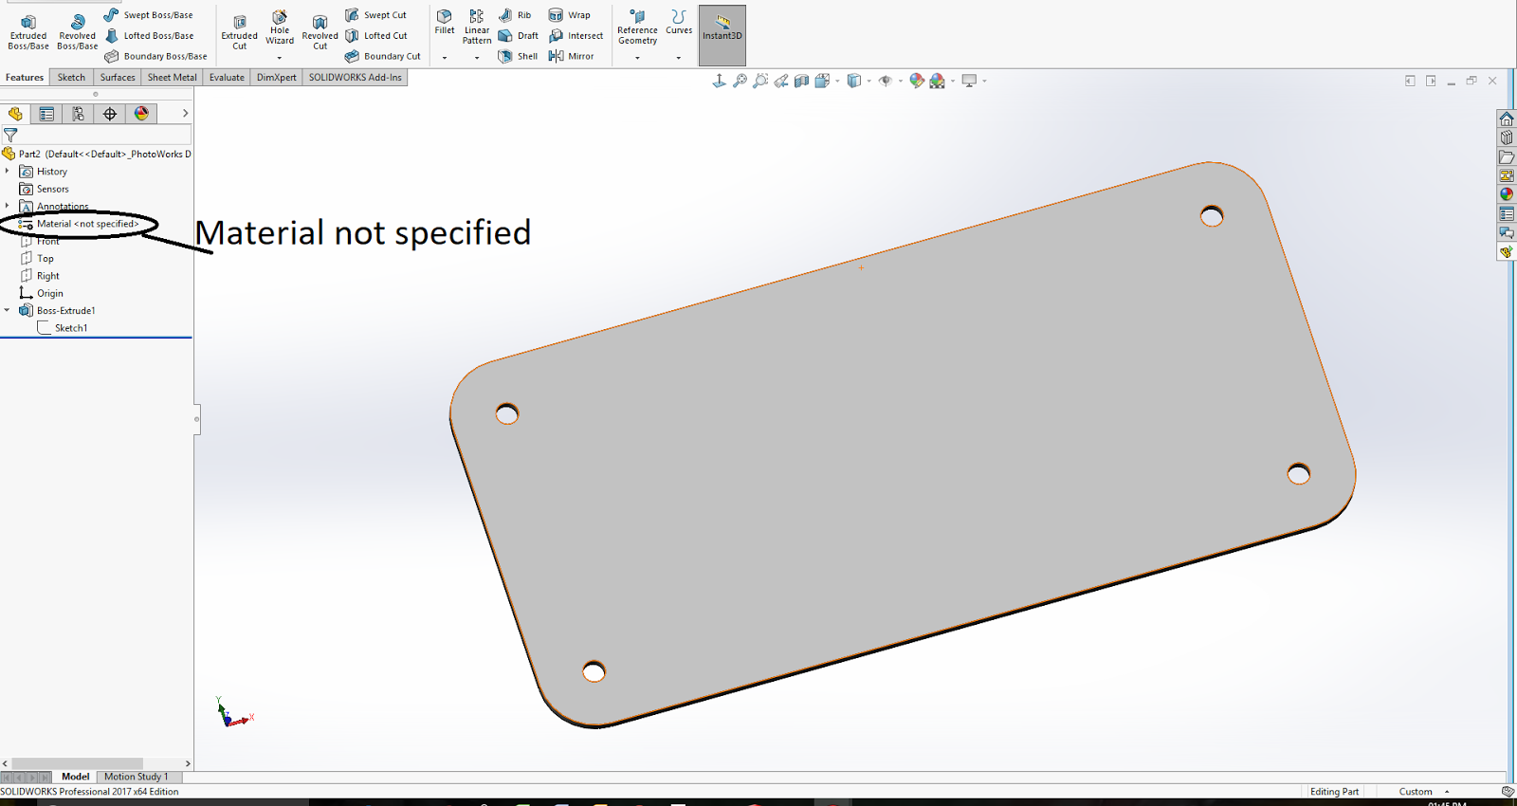The height and width of the screenshot is (806, 1517).
Task: Select the Top plane
Action: click(37, 259)
